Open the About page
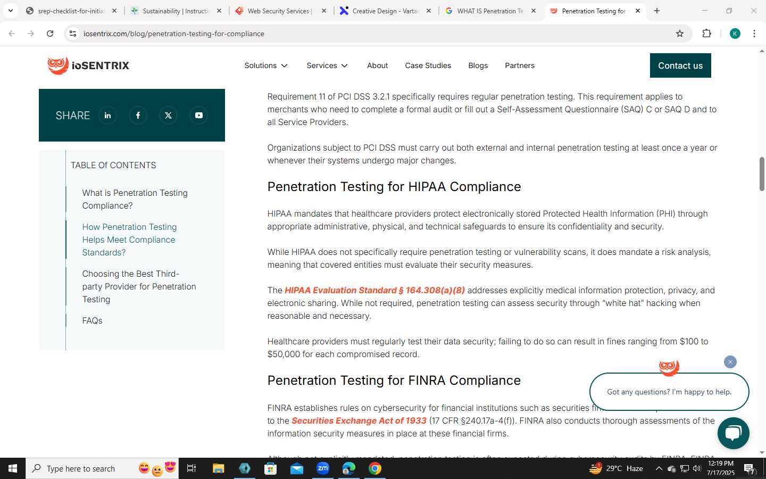Screen dimensions: 766x479 click(x=377, y=65)
